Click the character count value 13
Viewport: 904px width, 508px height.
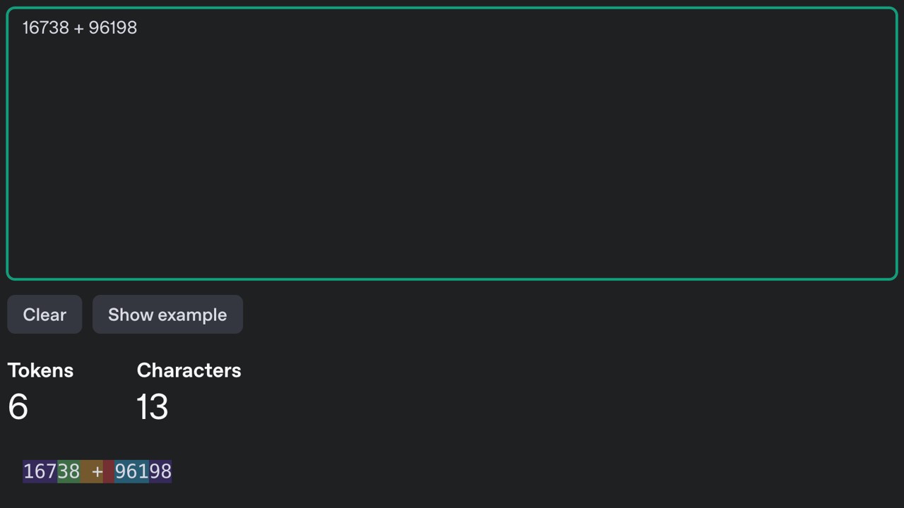point(152,407)
